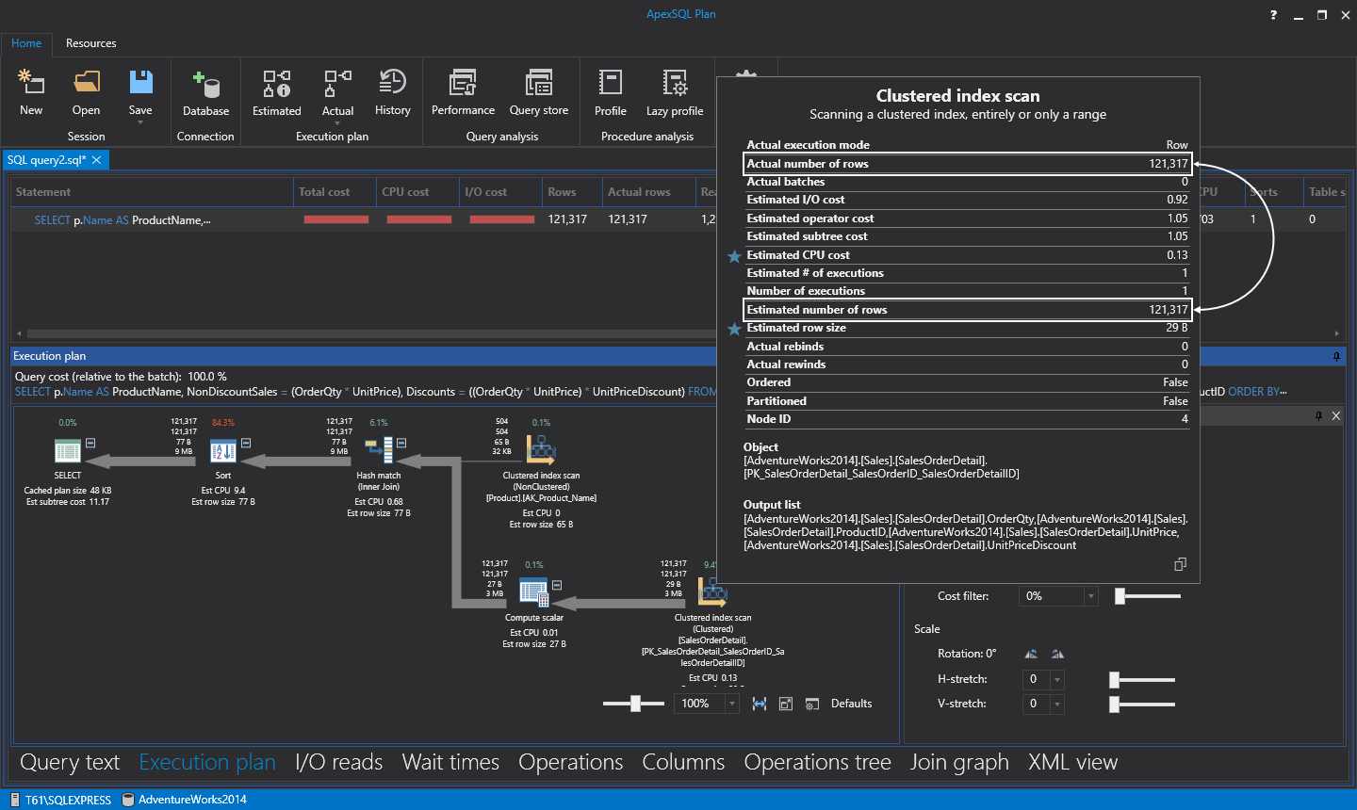Collapse the Hash match node subtree
This screenshot has height=810, width=1357.
coord(401,443)
